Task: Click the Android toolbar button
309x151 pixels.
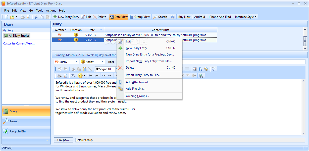Action: coord(200,17)
